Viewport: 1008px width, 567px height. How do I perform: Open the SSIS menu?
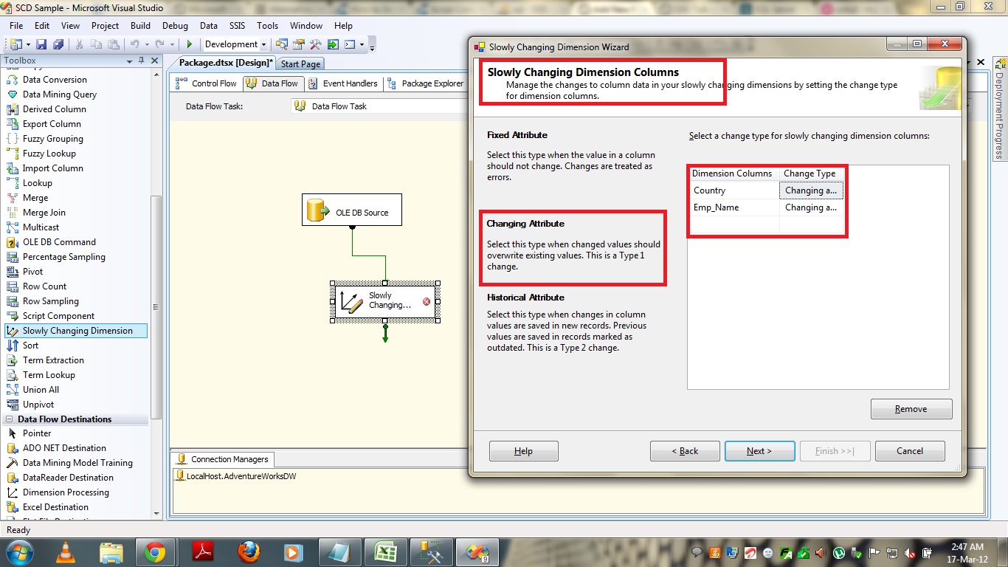(237, 26)
